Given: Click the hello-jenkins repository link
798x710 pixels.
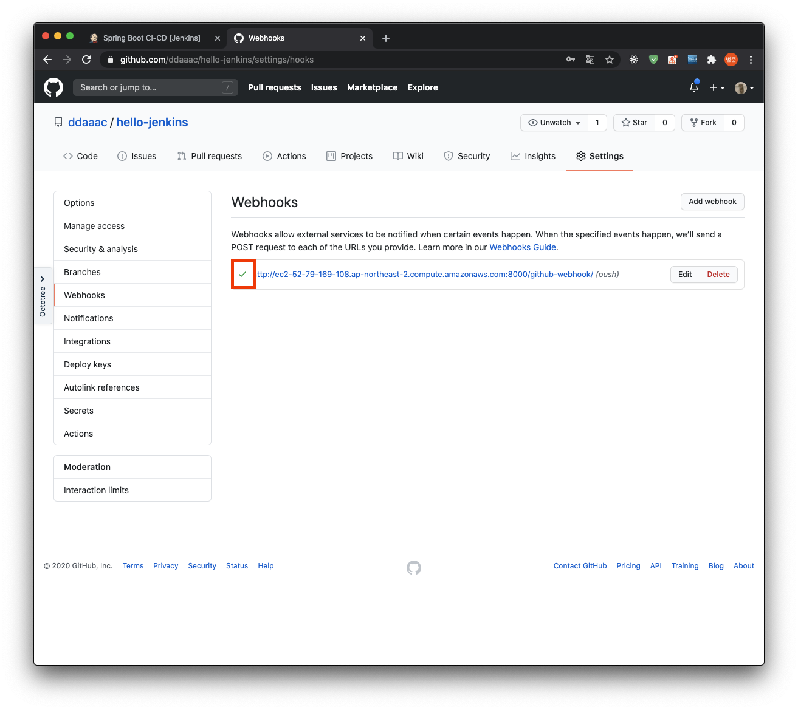Looking at the screenshot, I should point(152,122).
